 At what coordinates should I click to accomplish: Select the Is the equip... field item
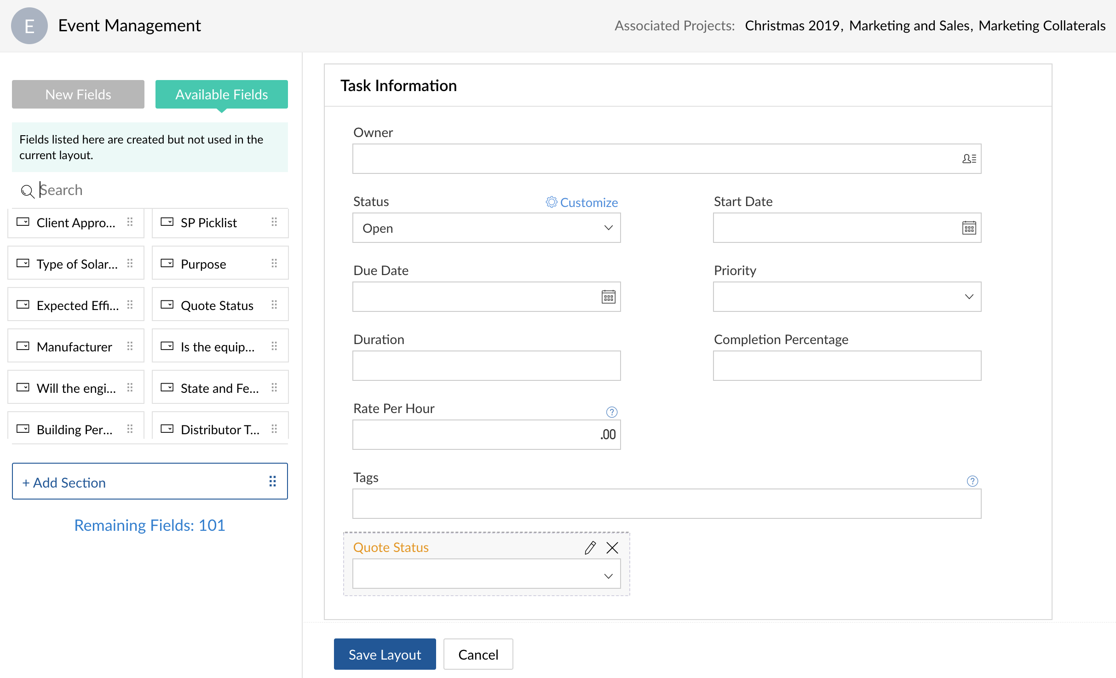tap(220, 346)
